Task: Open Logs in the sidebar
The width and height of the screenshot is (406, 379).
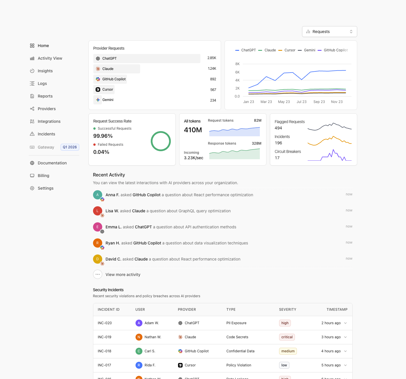Action: coord(42,83)
